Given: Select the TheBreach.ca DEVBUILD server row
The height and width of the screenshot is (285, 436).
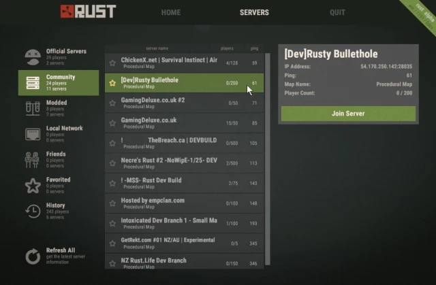Looking at the screenshot, I should click(x=185, y=144).
